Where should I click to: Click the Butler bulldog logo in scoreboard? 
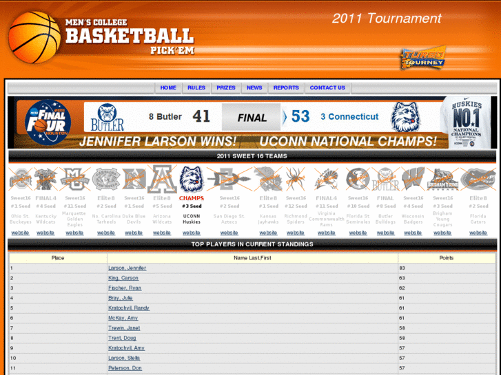tap(107, 117)
